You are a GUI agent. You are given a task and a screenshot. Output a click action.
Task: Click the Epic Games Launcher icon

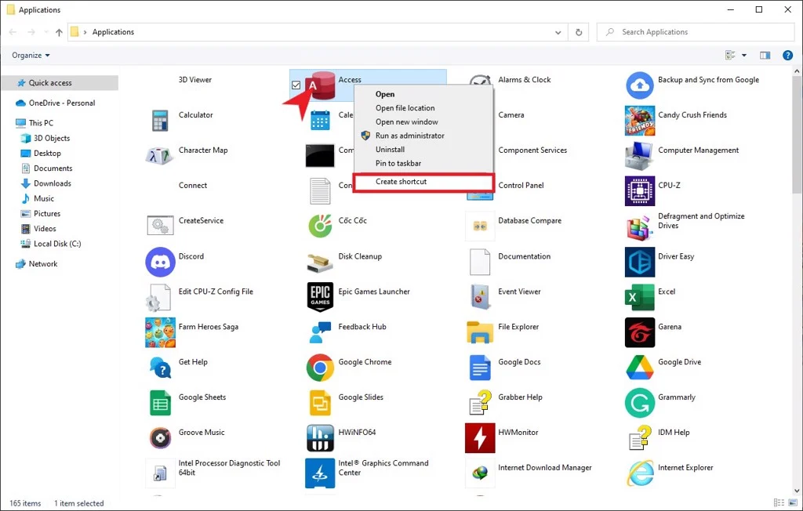click(x=320, y=296)
